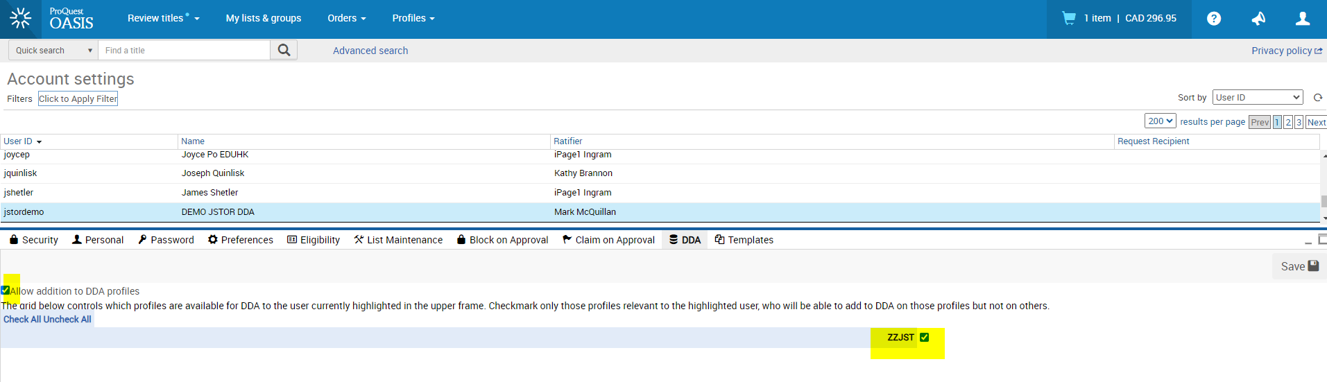Open the Password tab

[166, 240]
